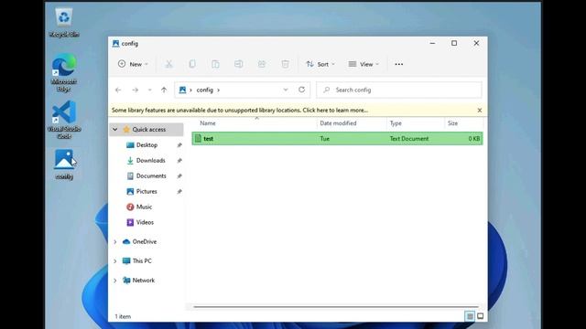Click the Text Document type cell

coord(409,139)
